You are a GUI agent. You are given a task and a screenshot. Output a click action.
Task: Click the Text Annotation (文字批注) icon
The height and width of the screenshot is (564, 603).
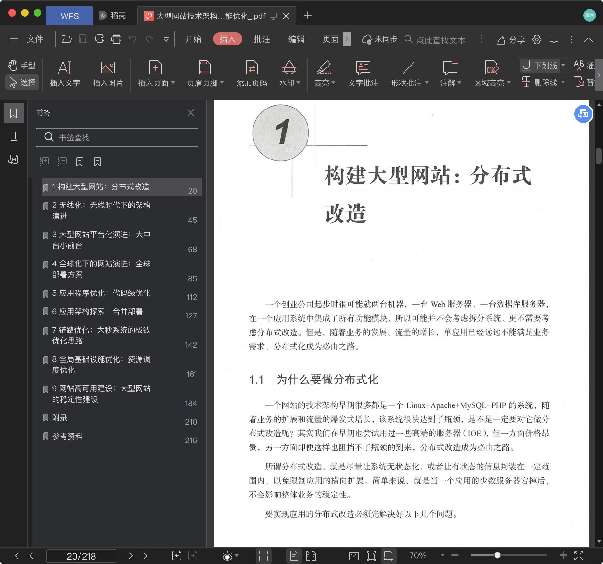click(x=363, y=67)
